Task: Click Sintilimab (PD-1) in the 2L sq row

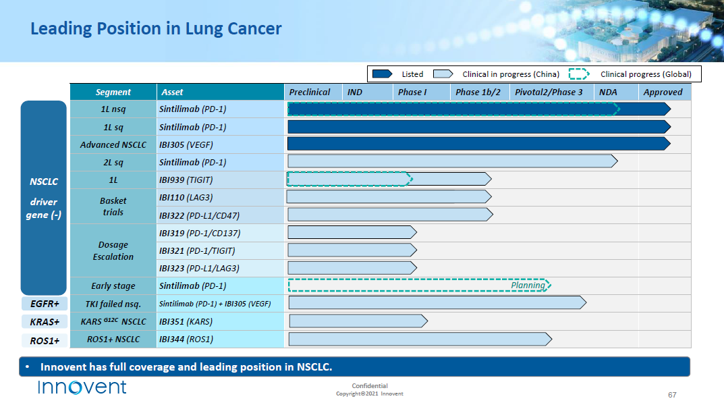Action: pos(220,162)
